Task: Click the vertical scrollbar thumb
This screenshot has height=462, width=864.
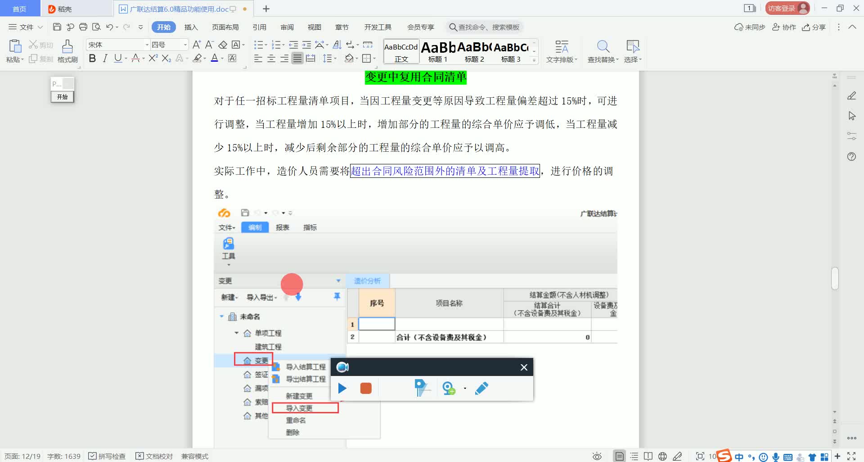Action: pos(835,278)
